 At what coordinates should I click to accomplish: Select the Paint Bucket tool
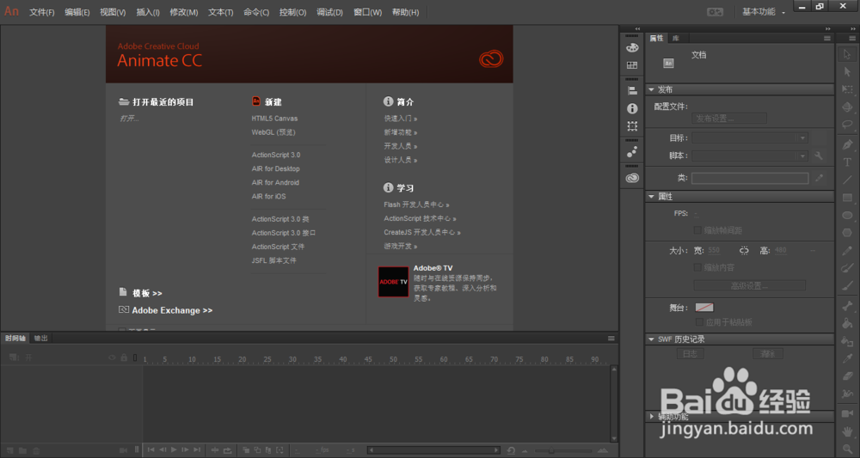[847, 324]
